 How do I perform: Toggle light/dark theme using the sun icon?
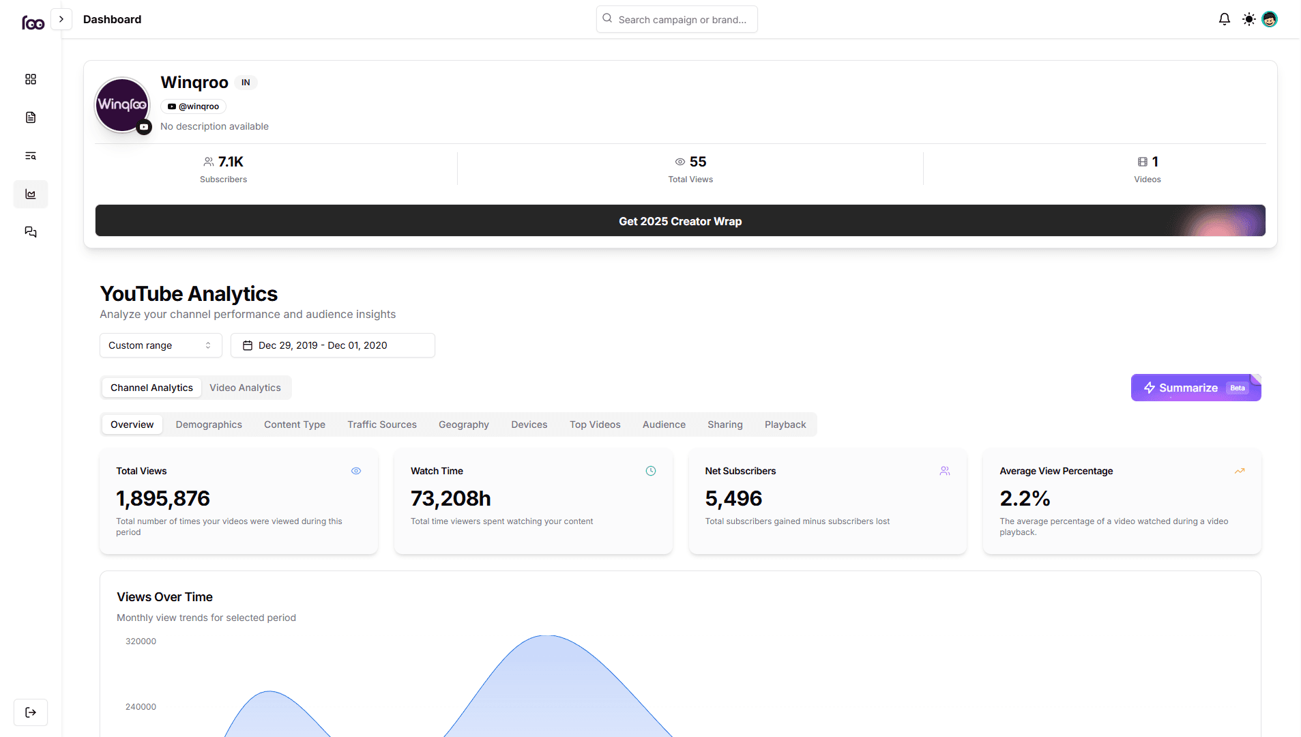click(1248, 19)
